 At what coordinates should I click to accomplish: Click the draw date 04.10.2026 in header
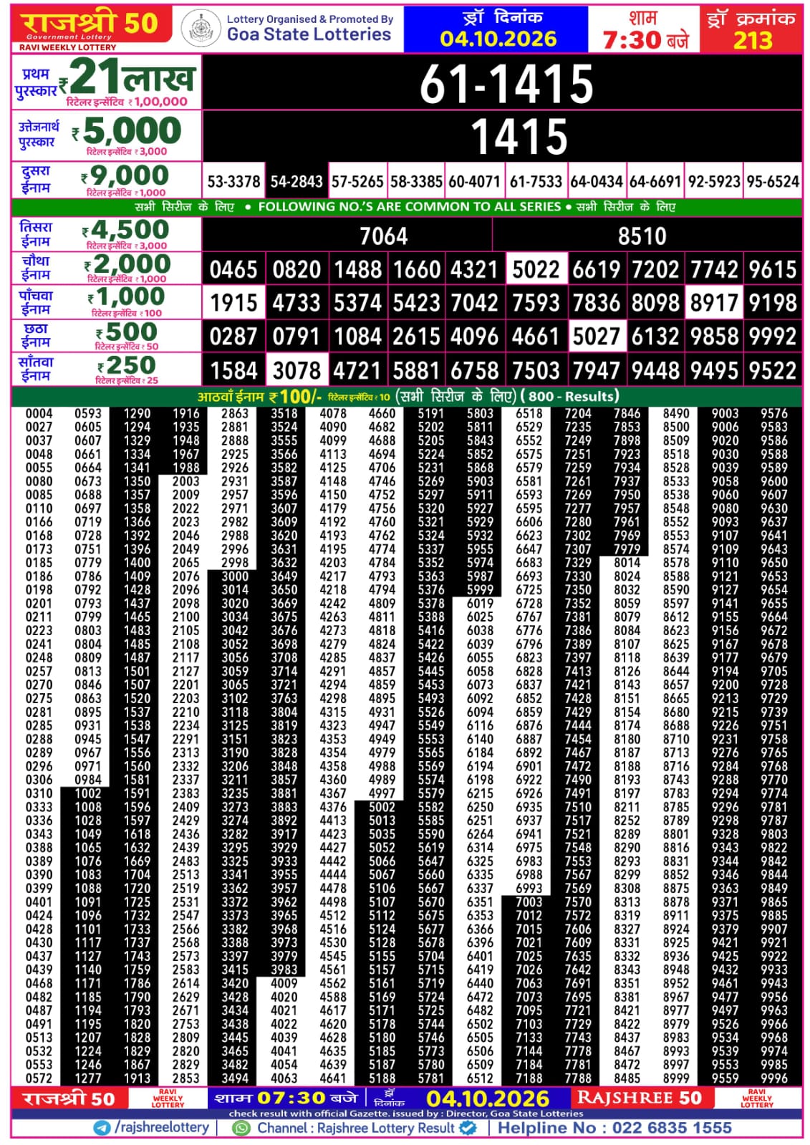(x=498, y=39)
